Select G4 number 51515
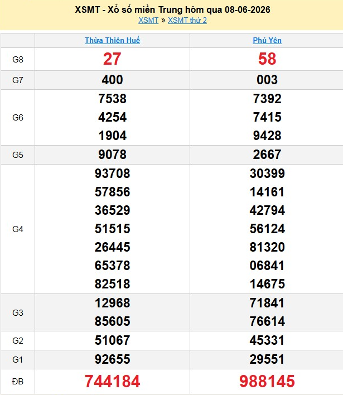Image resolution: width=343 pixels, height=395 pixels. coord(112,229)
